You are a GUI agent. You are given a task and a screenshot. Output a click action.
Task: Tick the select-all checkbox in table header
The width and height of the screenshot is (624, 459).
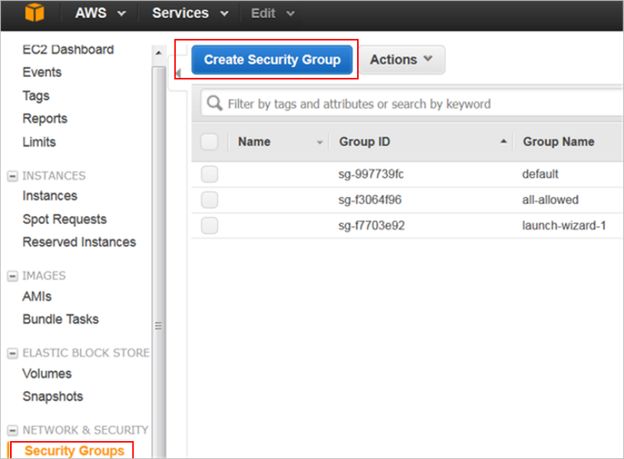[209, 142]
